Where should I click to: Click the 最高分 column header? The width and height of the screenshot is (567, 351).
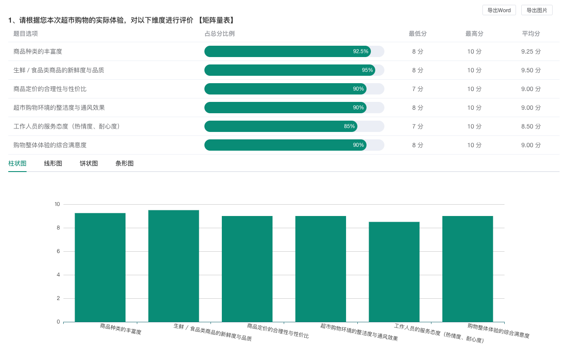[x=474, y=34]
